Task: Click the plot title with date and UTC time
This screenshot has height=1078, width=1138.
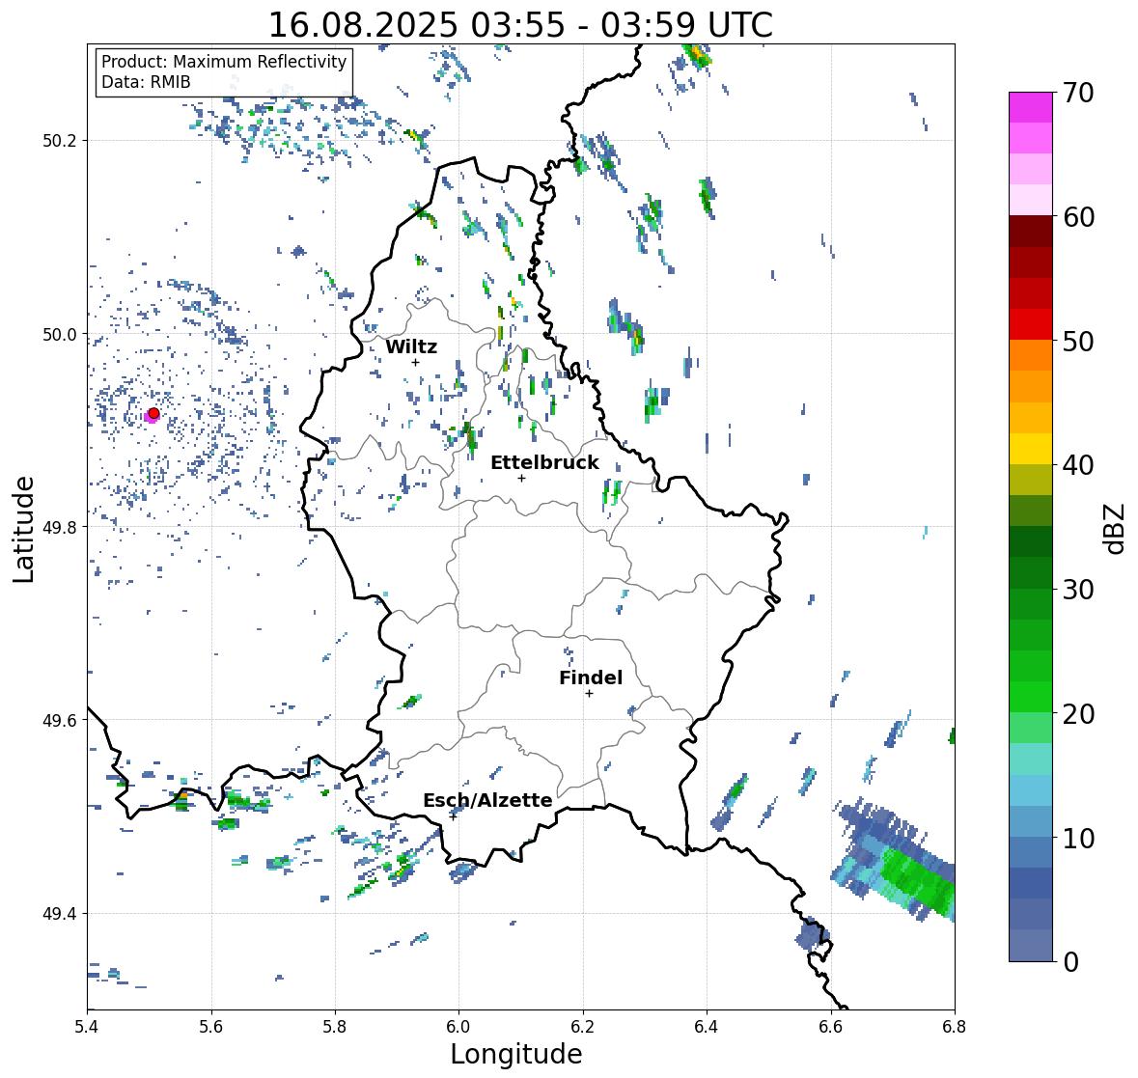Action: click(520, 25)
